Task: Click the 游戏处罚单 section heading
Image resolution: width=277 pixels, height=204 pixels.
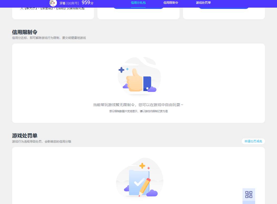Action: click(24, 136)
